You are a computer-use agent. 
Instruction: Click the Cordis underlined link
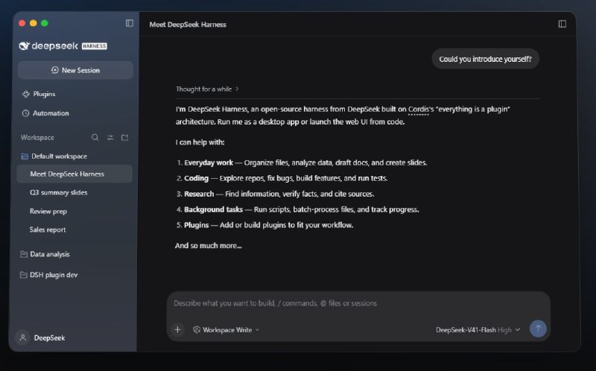click(x=418, y=110)
